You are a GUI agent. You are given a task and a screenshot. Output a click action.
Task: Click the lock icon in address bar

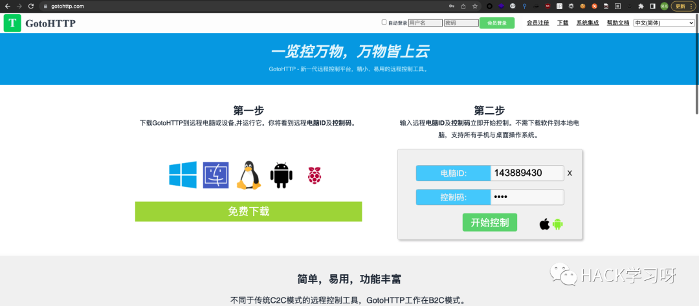coord(46,6)
